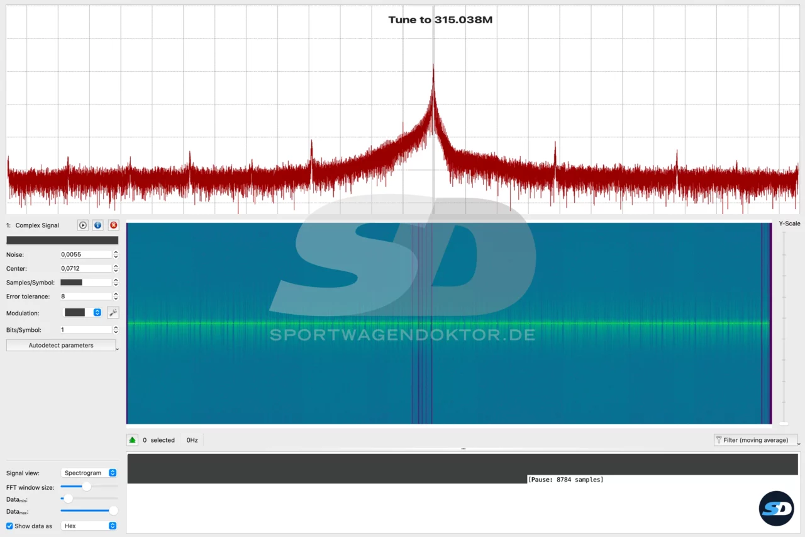Viewport: 805px width, 537px height.
Task: Toggle the 'Show data as' checkbox
Action: point(9,526)
